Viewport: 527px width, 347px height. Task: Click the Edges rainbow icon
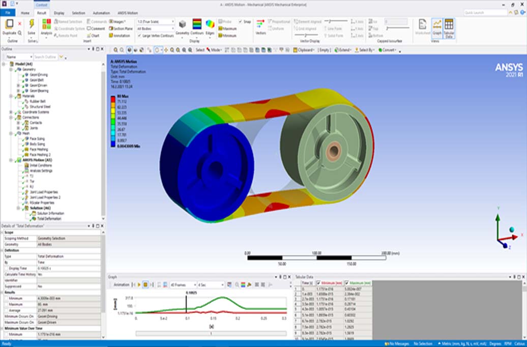210,24
